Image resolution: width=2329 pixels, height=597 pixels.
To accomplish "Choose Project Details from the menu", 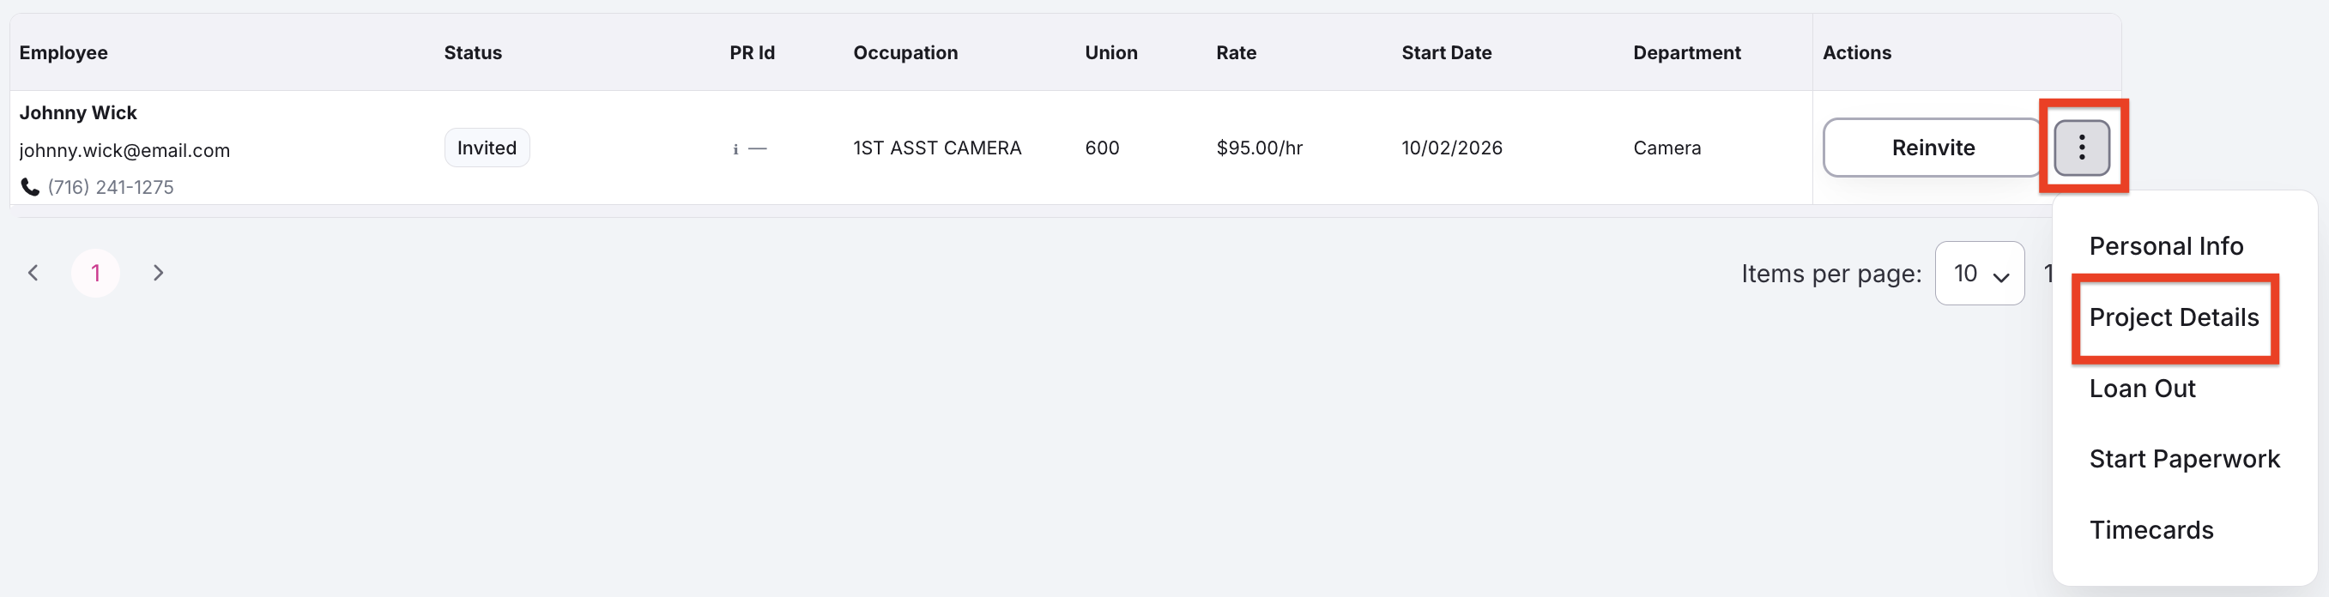I will pyautogui.click(x=2174, y=317).
